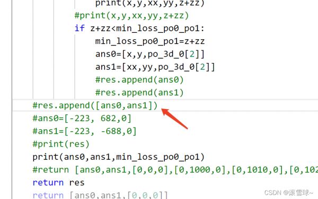Click 'z+zz<min_loss_po0_po1:' condition
Screen dimensions: 318x199
click(147, 29)
